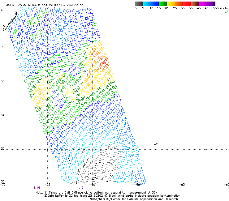
Task: Click the NOAA/NESDIS Center credit line
Action: (134, 199)
